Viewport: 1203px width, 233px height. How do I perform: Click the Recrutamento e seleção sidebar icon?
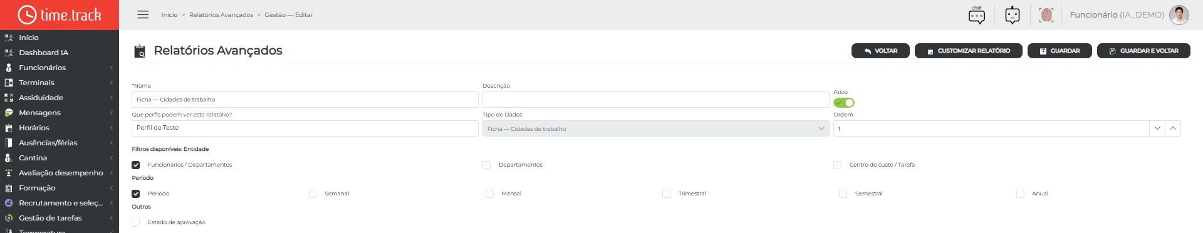[x=9, y=203]
